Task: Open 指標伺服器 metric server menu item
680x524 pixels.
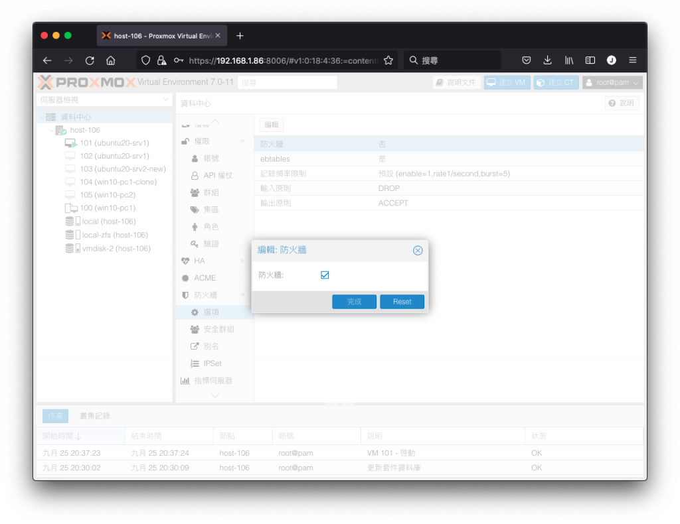Action: point(213,381)
